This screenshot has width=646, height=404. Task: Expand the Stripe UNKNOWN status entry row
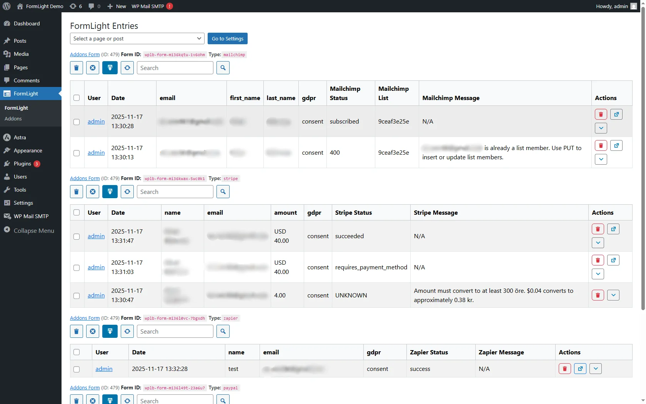click(613, 295)
